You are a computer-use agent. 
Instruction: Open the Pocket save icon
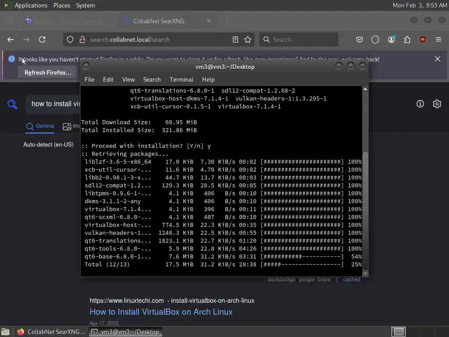[x=360, y=39]
